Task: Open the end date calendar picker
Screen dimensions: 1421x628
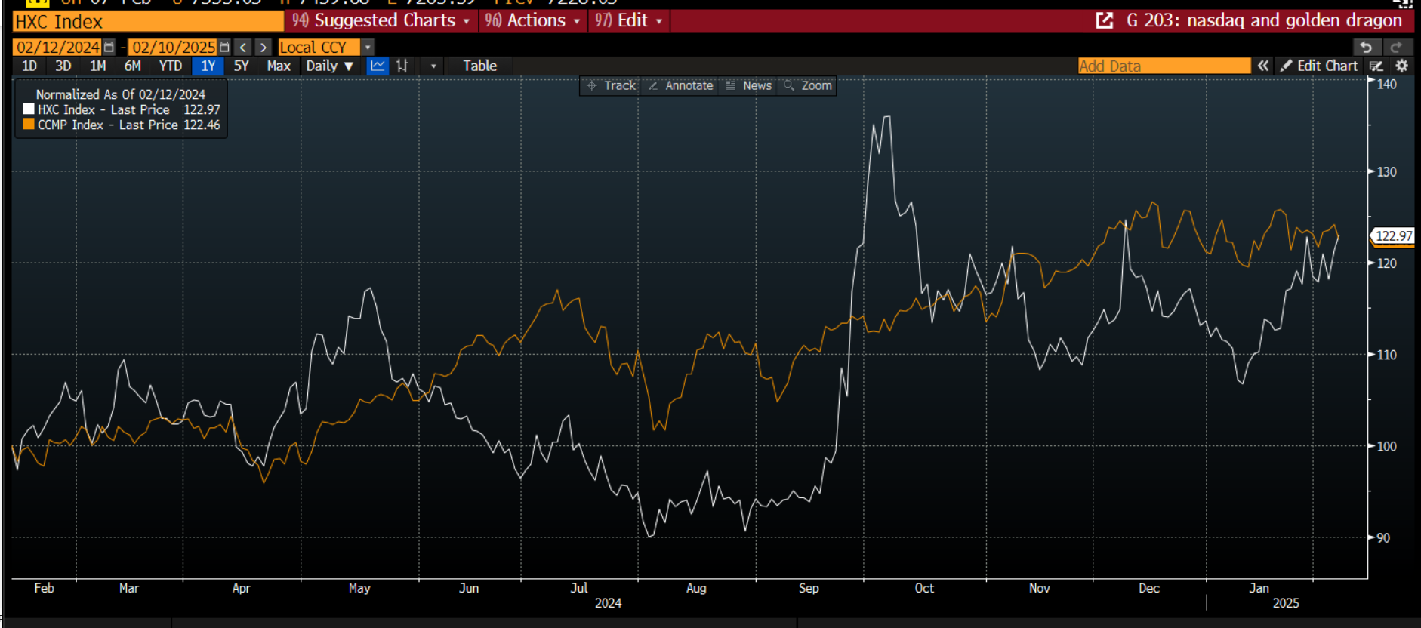Action: point(224,48)
